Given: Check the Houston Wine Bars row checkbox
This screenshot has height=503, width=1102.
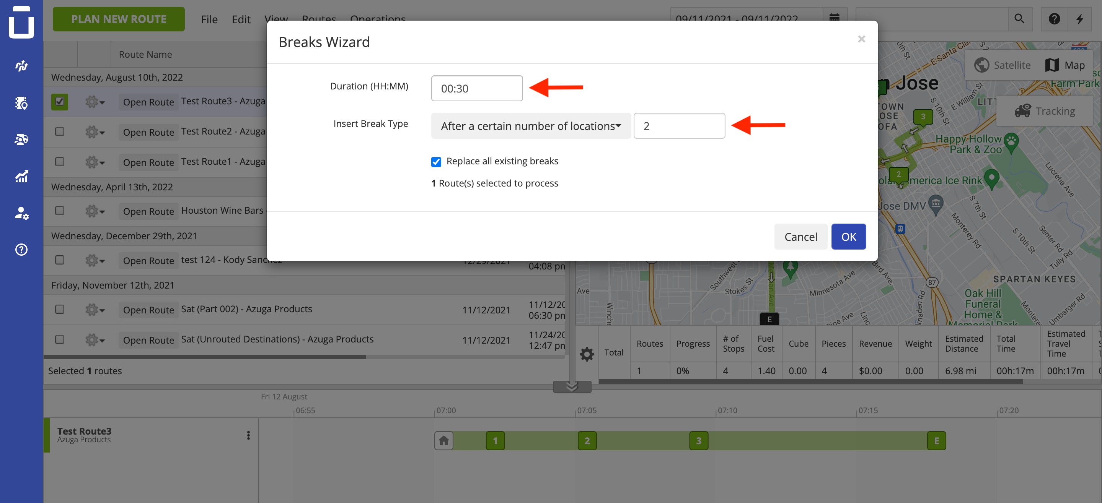Looking at the screenshot, I should coord(60,211).
